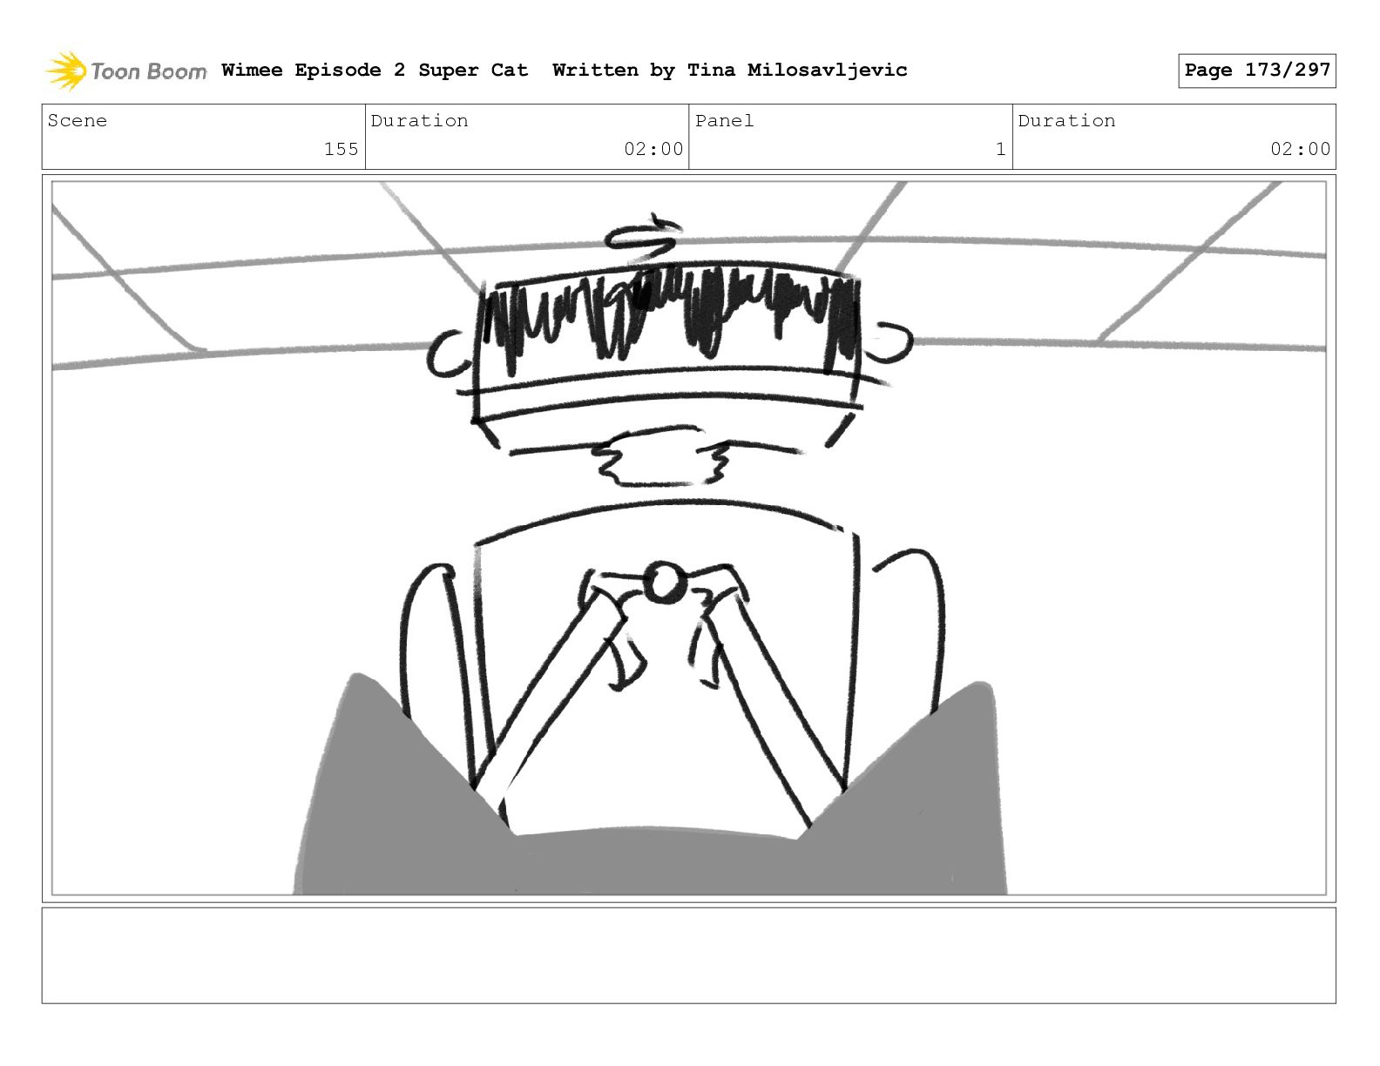Click the panel duration value '02:00'
The height and width of the screenshot is (1066, 1380).
[1300, 149]
